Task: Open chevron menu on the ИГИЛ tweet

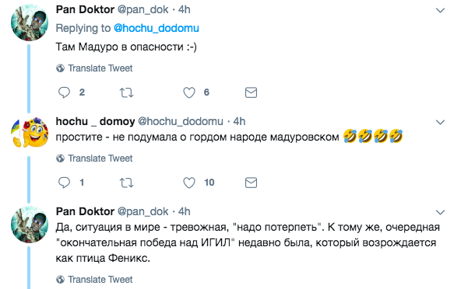Action: pos(440,212)
